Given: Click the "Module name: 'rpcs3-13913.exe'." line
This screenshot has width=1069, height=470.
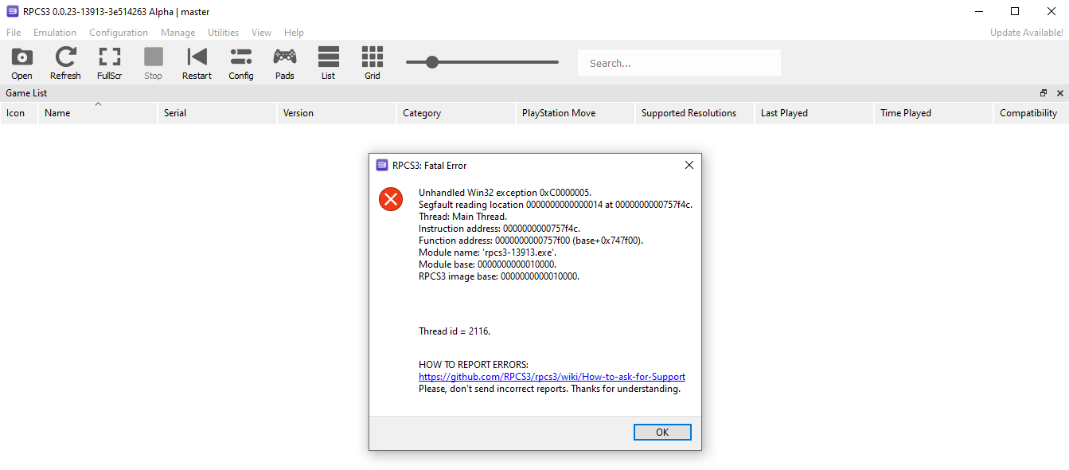Looking at the screenshot, I should click(488, 253).
